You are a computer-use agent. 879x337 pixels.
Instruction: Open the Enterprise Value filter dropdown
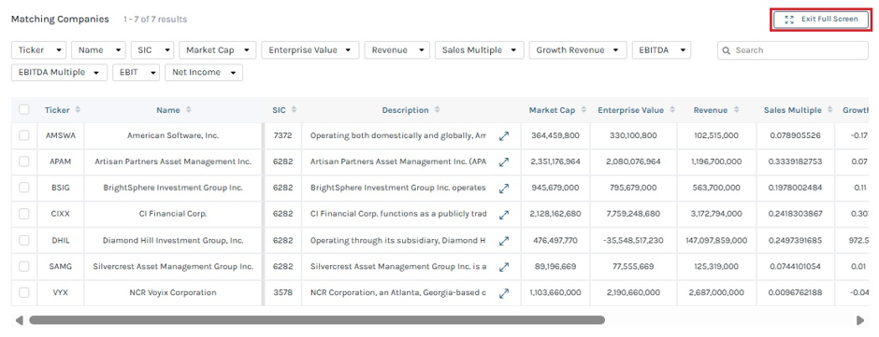(310, 49)
